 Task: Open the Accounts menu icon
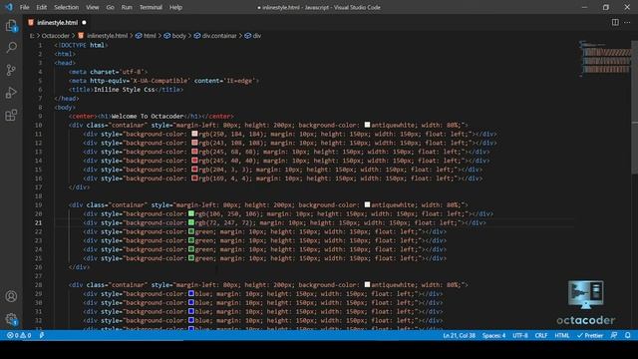[11, 296]
